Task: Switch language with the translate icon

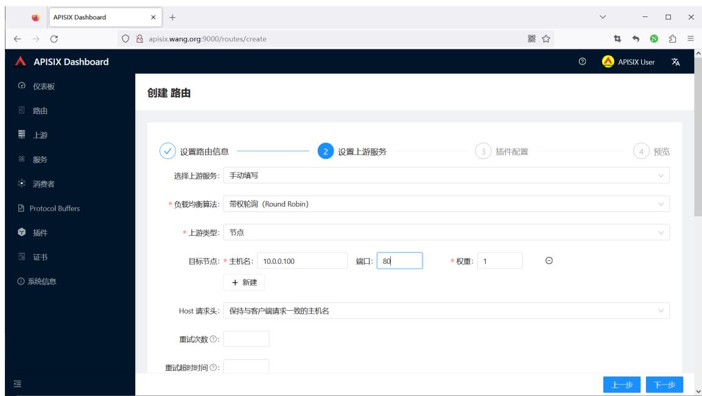Action: [x=676, y=62]
